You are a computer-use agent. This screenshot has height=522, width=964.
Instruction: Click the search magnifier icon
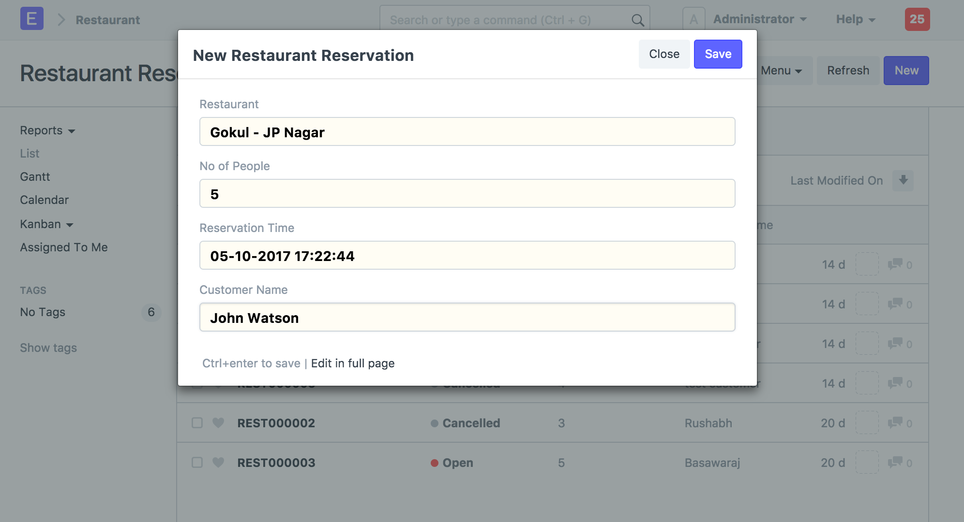(637, 20)
